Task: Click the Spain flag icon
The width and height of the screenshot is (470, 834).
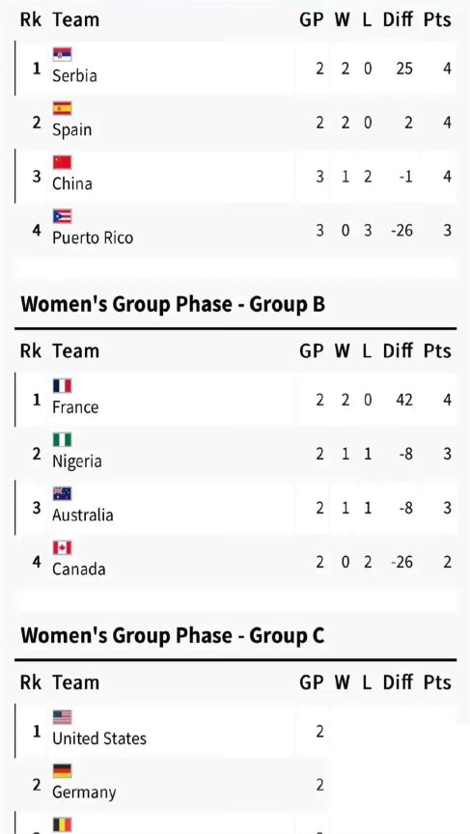Action: click(x=62, y=108)
